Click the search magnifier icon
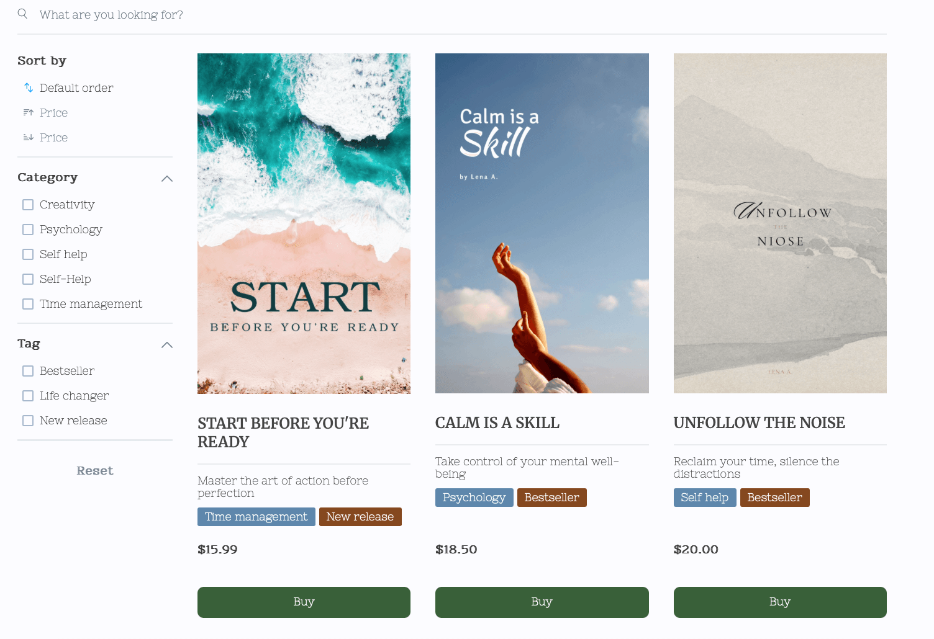The image size is (934, 639). click(22, 14)
